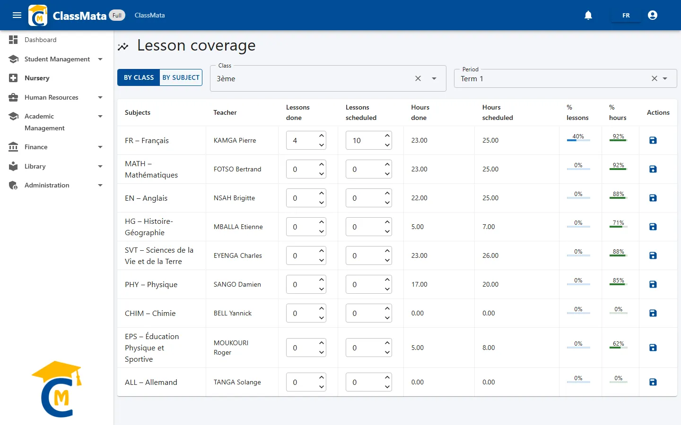This screenshot has height=425, width=681.
Task: Open the user account avatar menu
Action: coord(653,15)
